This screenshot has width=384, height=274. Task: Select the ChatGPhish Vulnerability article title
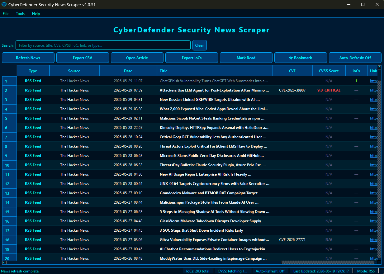[214, 81]
